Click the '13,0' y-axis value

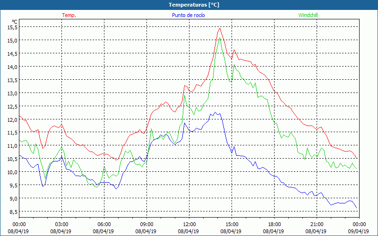pos(13,93)
